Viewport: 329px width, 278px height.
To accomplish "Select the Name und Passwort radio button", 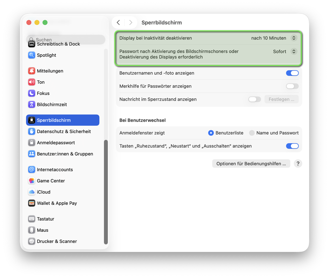I will coord(252,133).
